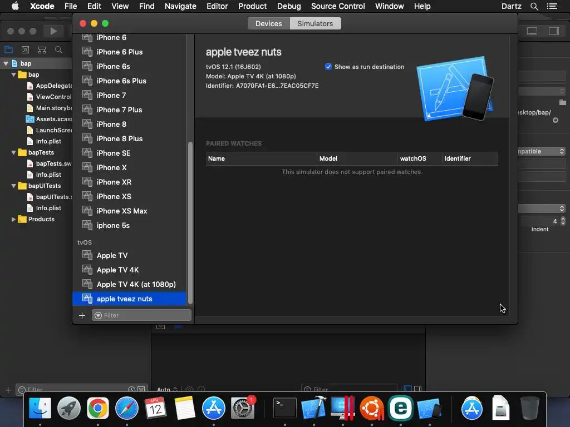Select Apple TV 4K (at 1080p) simulator
This screenshot has width=570, height=427.
coord(129,284)
